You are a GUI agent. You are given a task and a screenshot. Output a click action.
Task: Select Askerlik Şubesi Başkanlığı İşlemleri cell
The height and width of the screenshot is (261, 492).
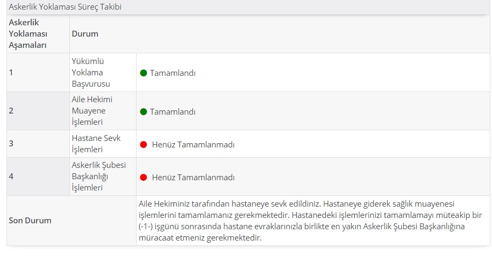tap(103, 177)
